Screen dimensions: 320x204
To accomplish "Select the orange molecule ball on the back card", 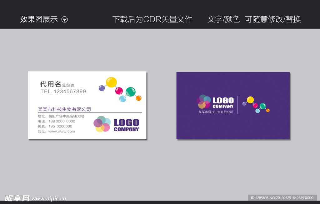I will coord(268,110).
